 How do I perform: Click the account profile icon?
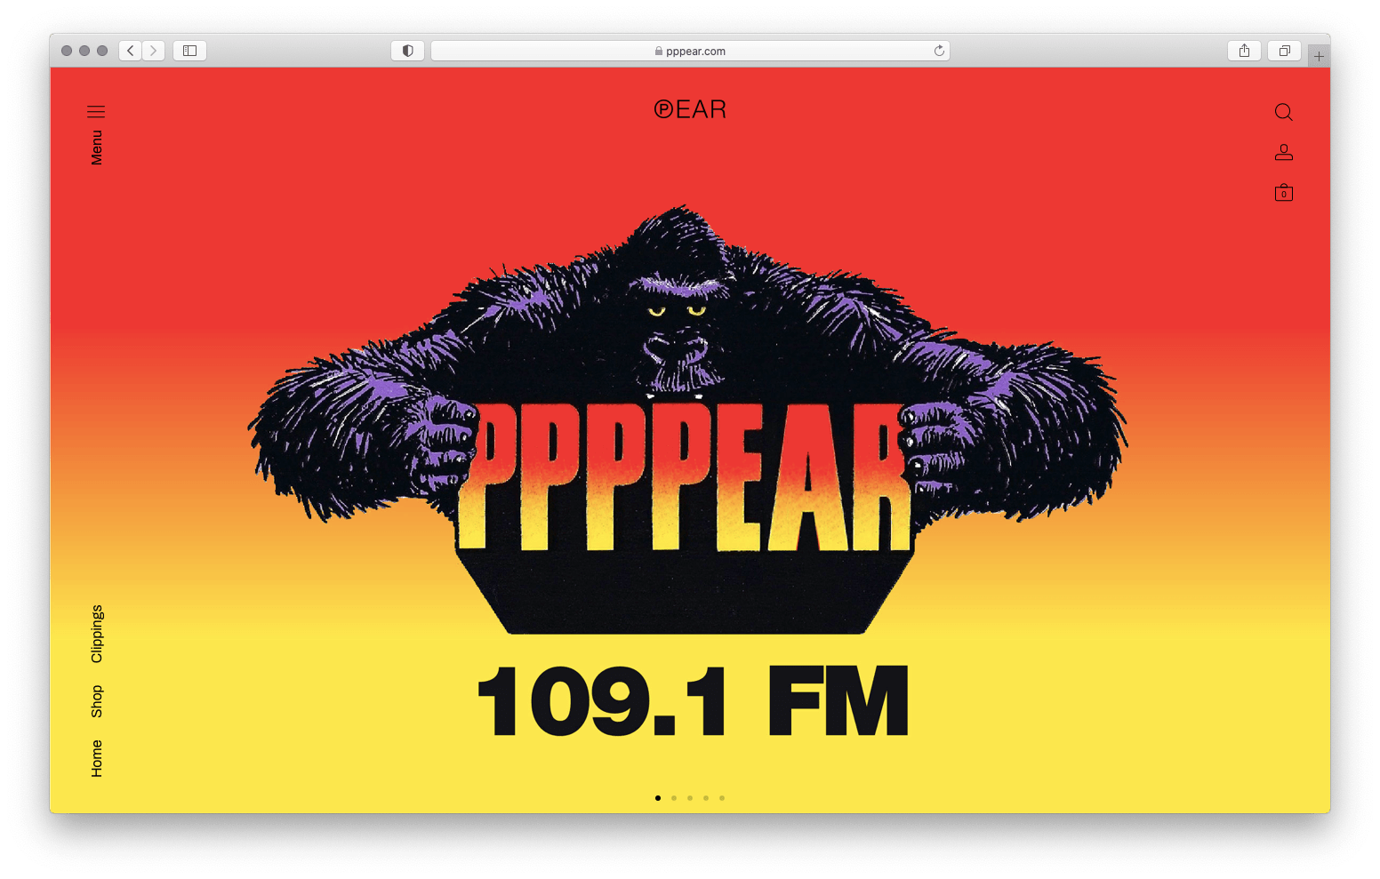(x=1283, y=152)
